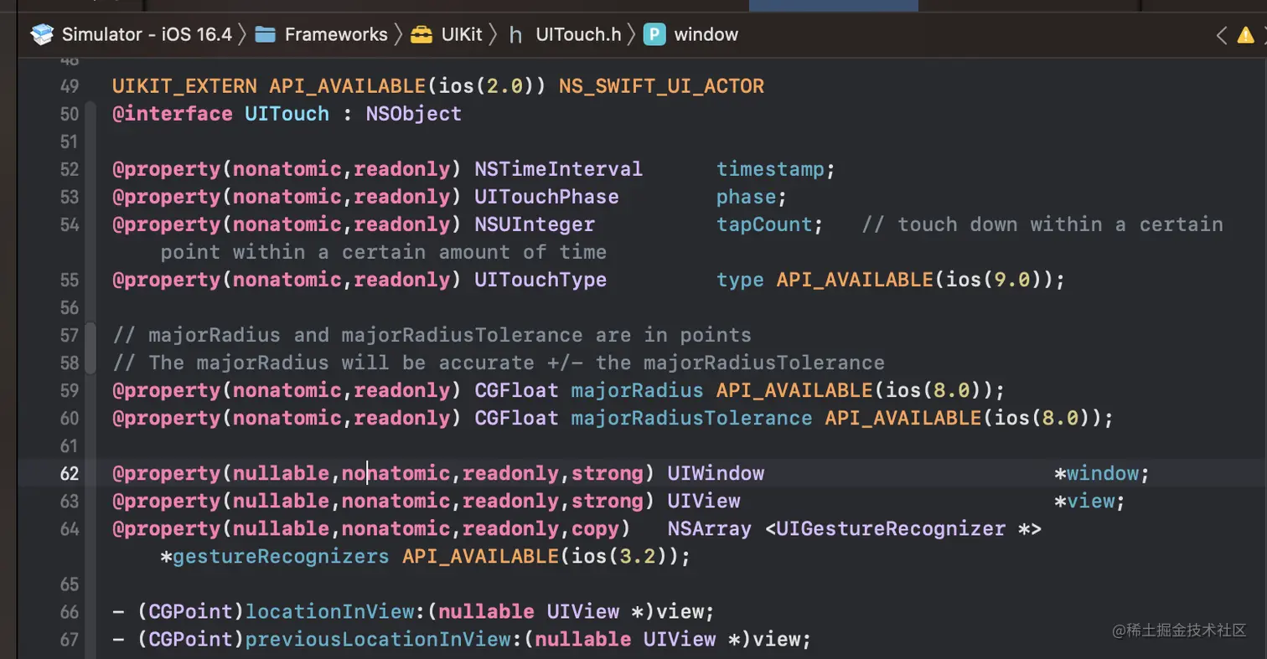Screen dimensions: 1267x659
Task: Click line number 64 in the gutter
Action: pos(70,528)
